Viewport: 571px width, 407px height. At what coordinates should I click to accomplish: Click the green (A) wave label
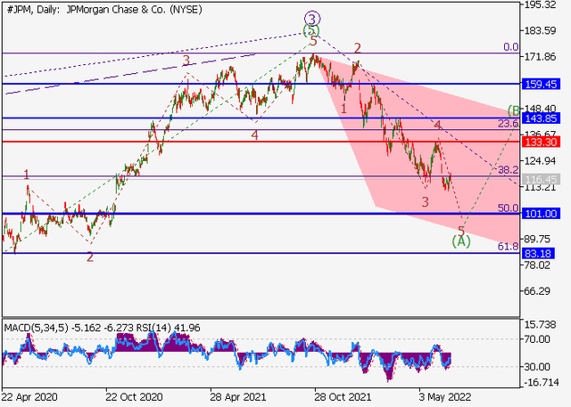coord(461,241)
